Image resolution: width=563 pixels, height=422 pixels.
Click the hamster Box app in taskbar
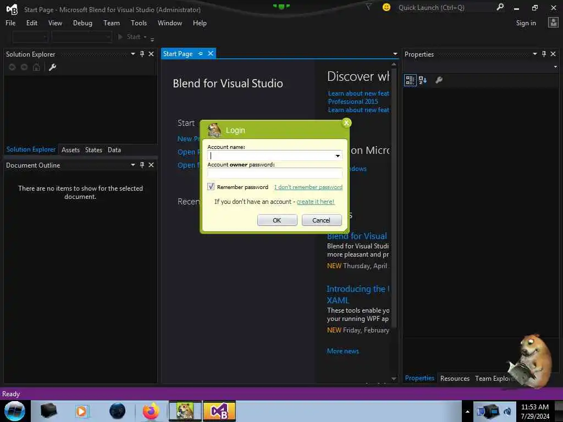click(185, 411)
